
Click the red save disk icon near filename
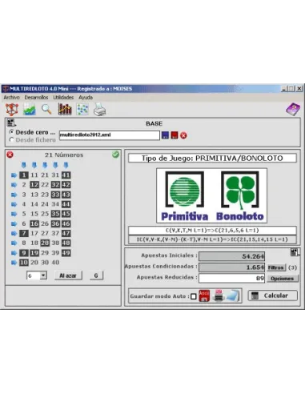(x=175, y=135)
